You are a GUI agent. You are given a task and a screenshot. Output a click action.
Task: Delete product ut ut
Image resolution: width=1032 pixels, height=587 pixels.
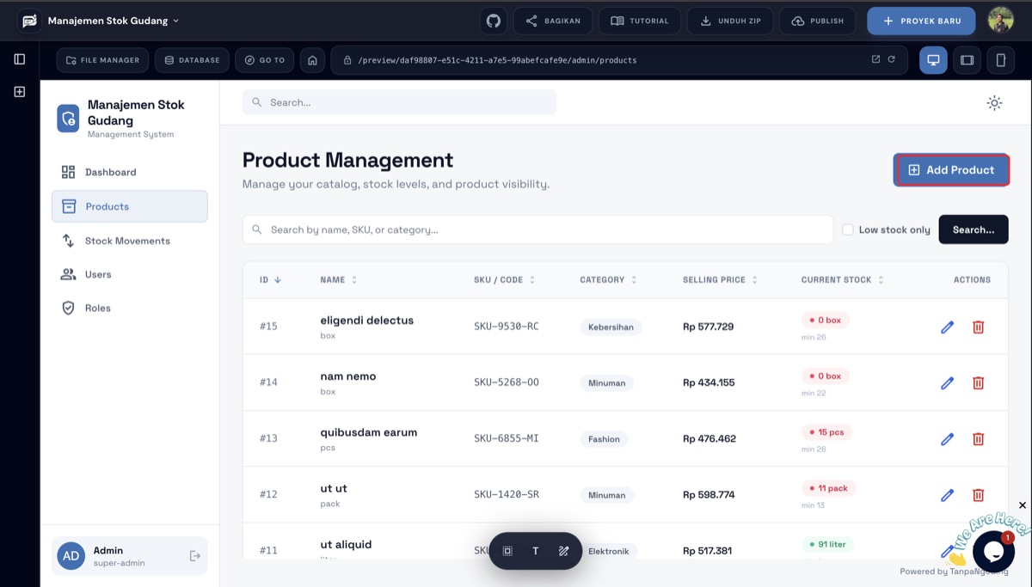click(x=978, y=495)
